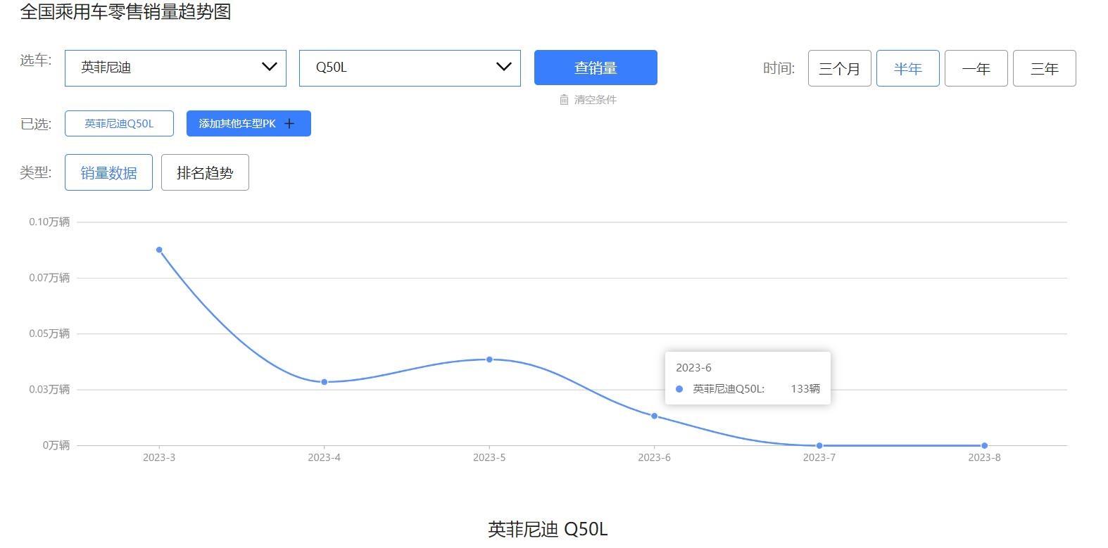
Task: Click the plus icon on 添加其他车型PK
Action: coord(289,124)
